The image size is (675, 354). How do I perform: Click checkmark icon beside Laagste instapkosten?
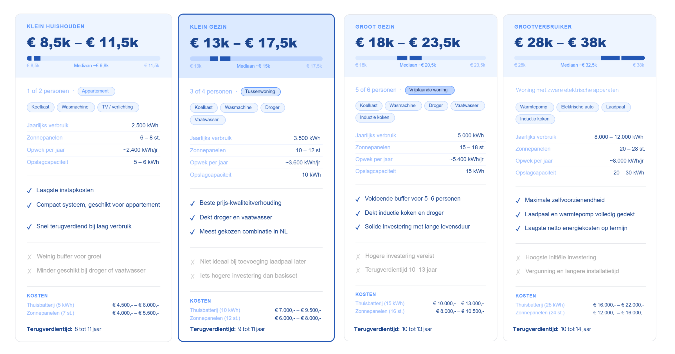tap(29, 191)
